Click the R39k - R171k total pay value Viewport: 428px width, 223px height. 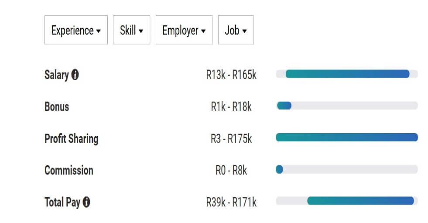[x=231, y=202]
